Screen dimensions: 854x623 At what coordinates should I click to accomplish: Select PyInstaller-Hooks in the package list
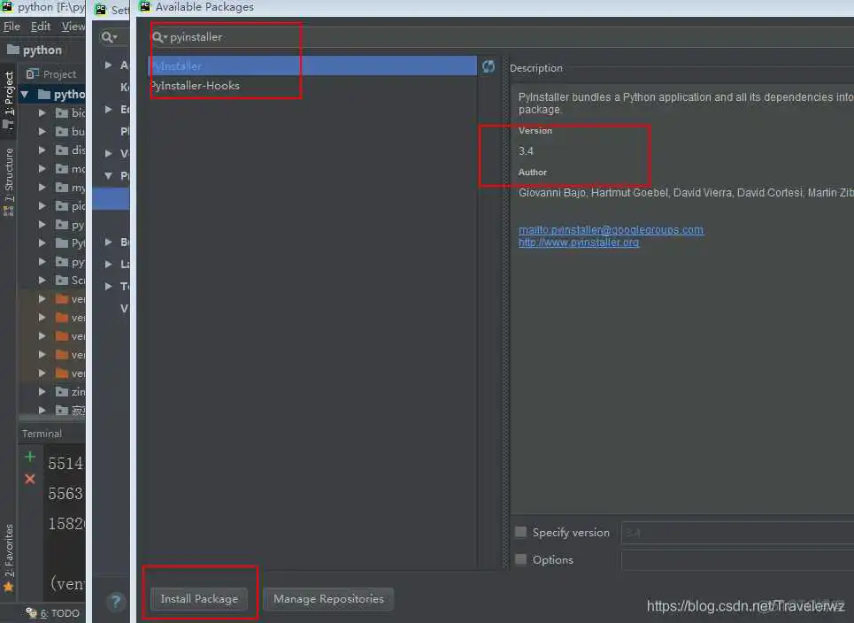196,86
